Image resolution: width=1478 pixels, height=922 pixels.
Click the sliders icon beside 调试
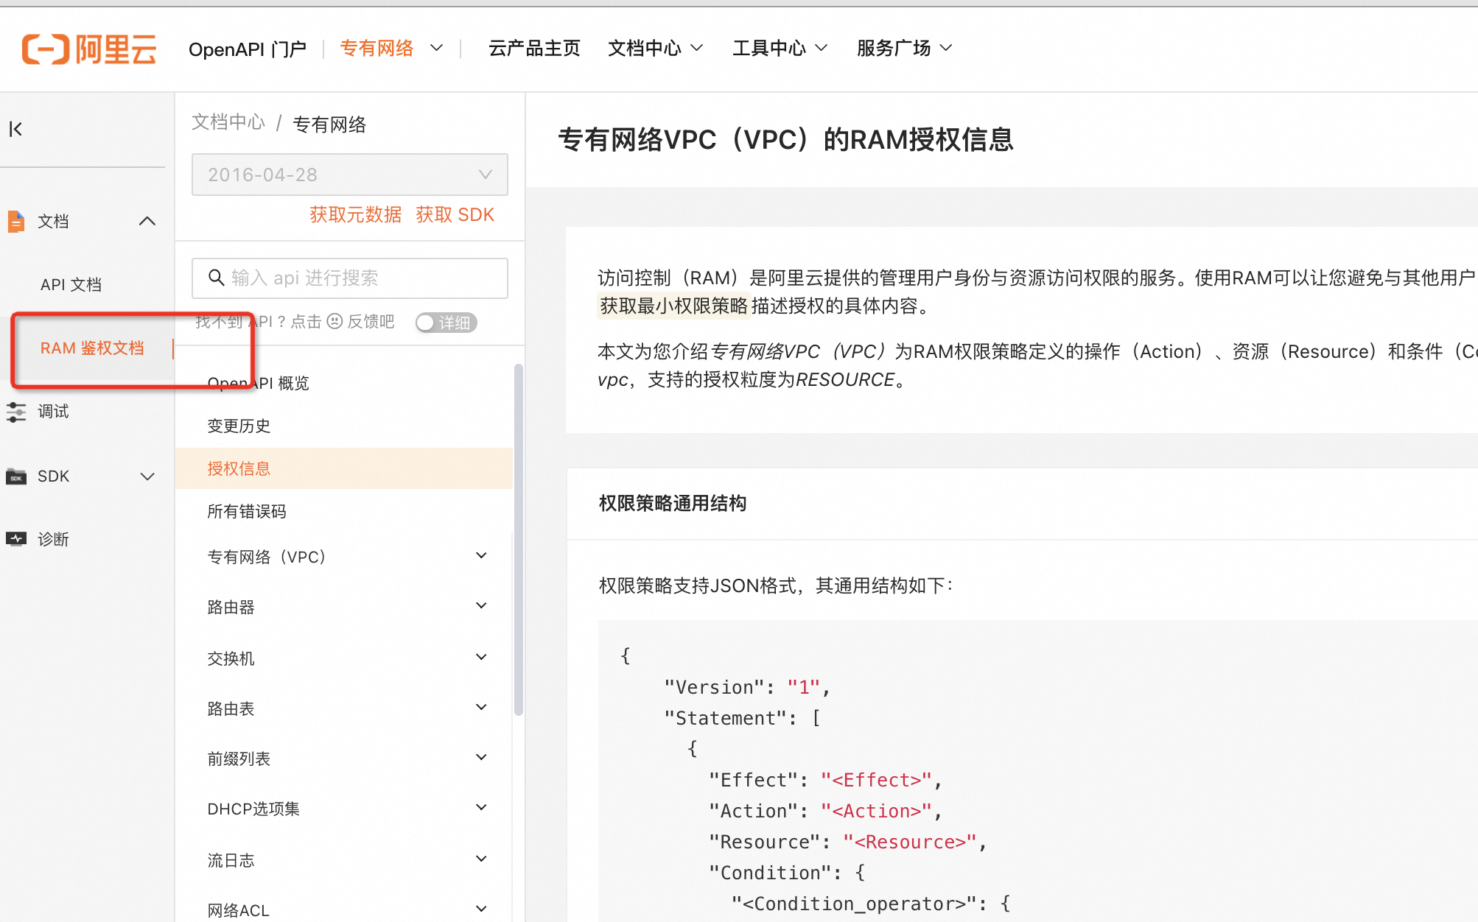pos(15,412)
